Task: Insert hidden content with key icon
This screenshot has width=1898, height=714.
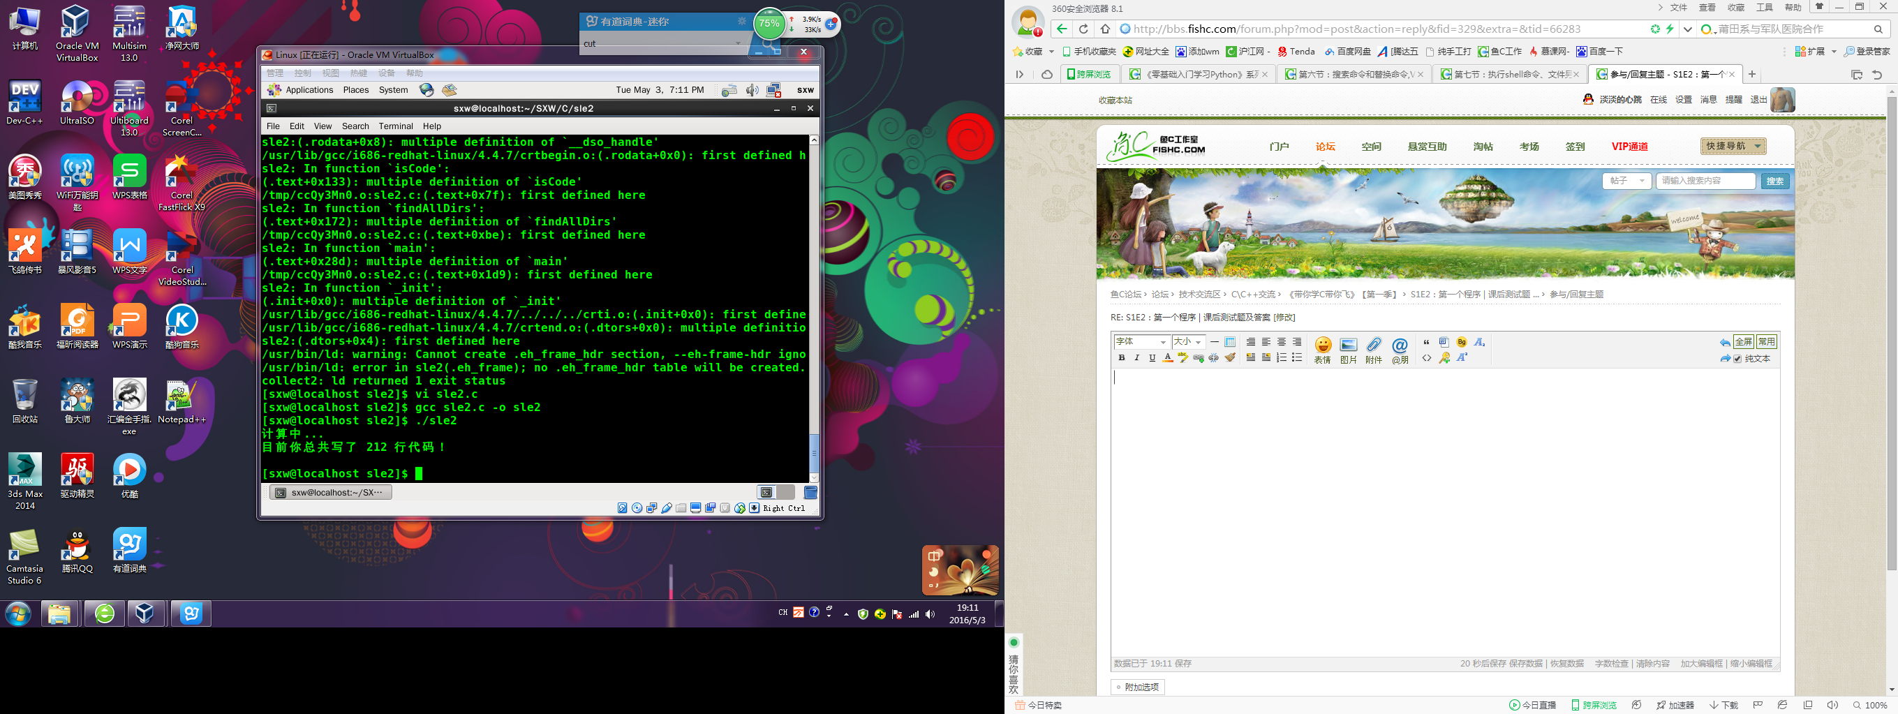Action: 1444,358
